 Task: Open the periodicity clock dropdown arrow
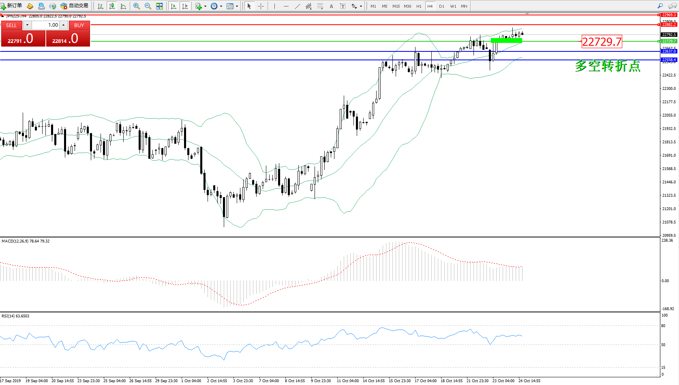[221, 6]
